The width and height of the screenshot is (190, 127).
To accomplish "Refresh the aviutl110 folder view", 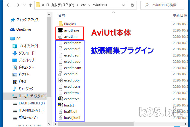I will pyautogui.click(x=132, y=5).
